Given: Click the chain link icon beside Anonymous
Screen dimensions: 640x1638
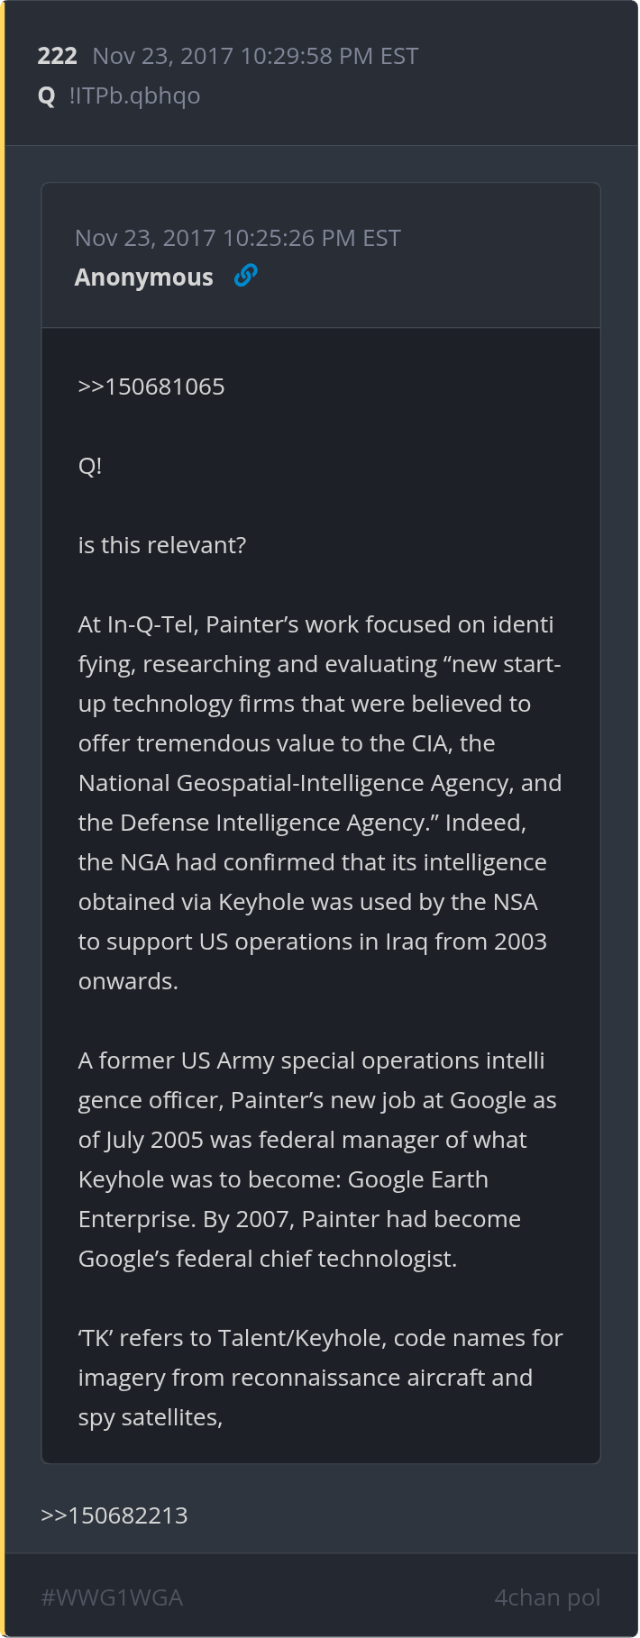Looking at the screenshot, I should [245, 276].
